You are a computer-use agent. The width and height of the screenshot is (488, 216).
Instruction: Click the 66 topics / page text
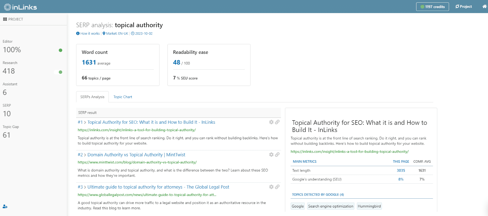pyautogui.click(x=96, y=78)
